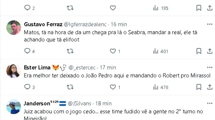The width and height of the screenshot is (215, 120).
Task: Open more options on Ester Lima's tweet
Action: click(210, 67)
